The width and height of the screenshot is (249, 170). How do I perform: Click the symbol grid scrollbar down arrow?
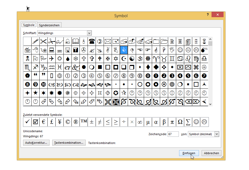(210, 104)
